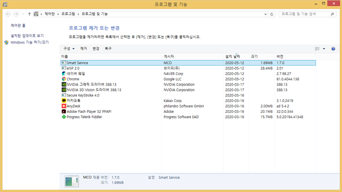Click the window icon in title bar
This screenshot has height=192, width=342.
click(5, 4)
